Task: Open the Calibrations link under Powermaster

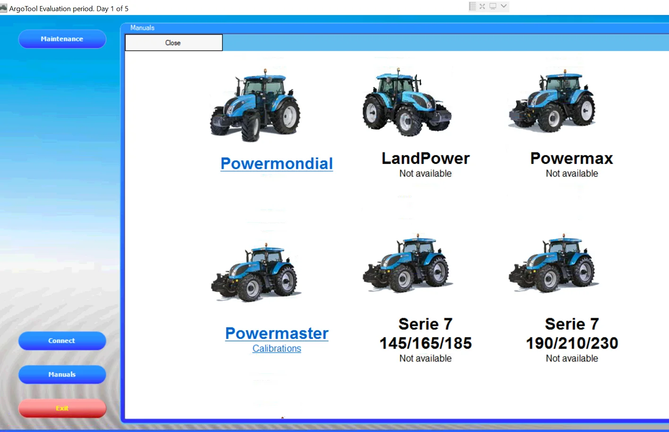Action: [277, 348]
